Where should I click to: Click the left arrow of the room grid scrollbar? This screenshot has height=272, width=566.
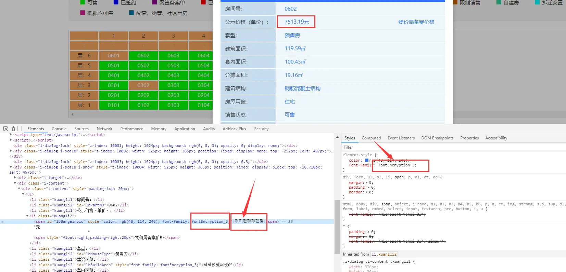(x=73, y=114)
